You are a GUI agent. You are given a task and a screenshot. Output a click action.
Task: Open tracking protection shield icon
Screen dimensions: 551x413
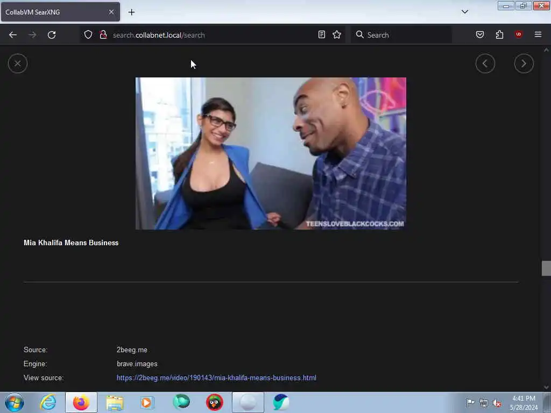(x=88, y=34)
